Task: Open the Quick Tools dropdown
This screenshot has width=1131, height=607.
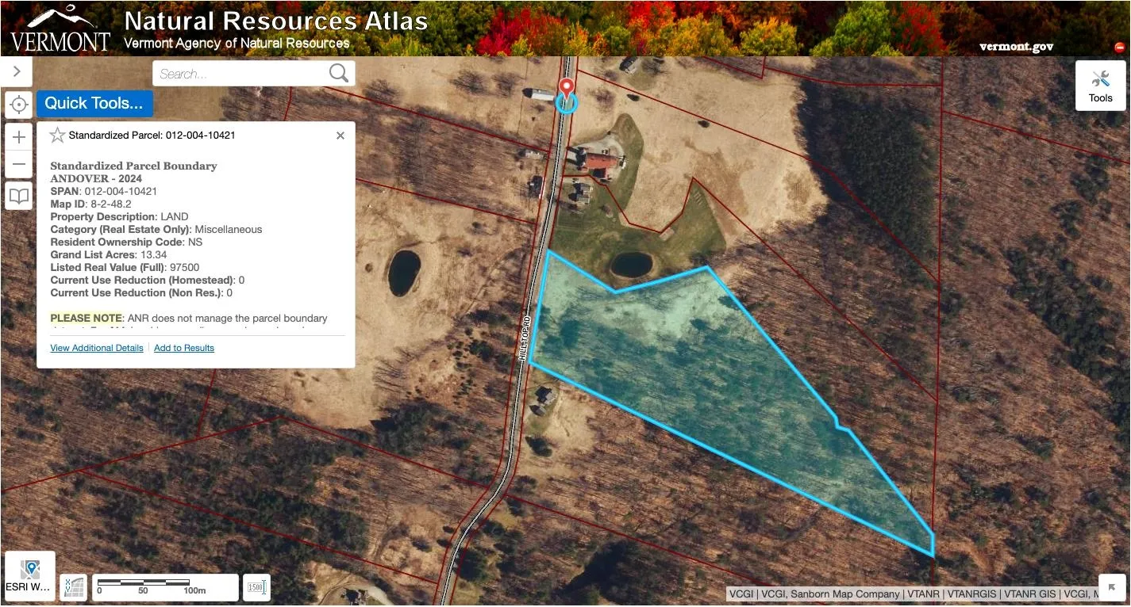Action: point(94,103)
